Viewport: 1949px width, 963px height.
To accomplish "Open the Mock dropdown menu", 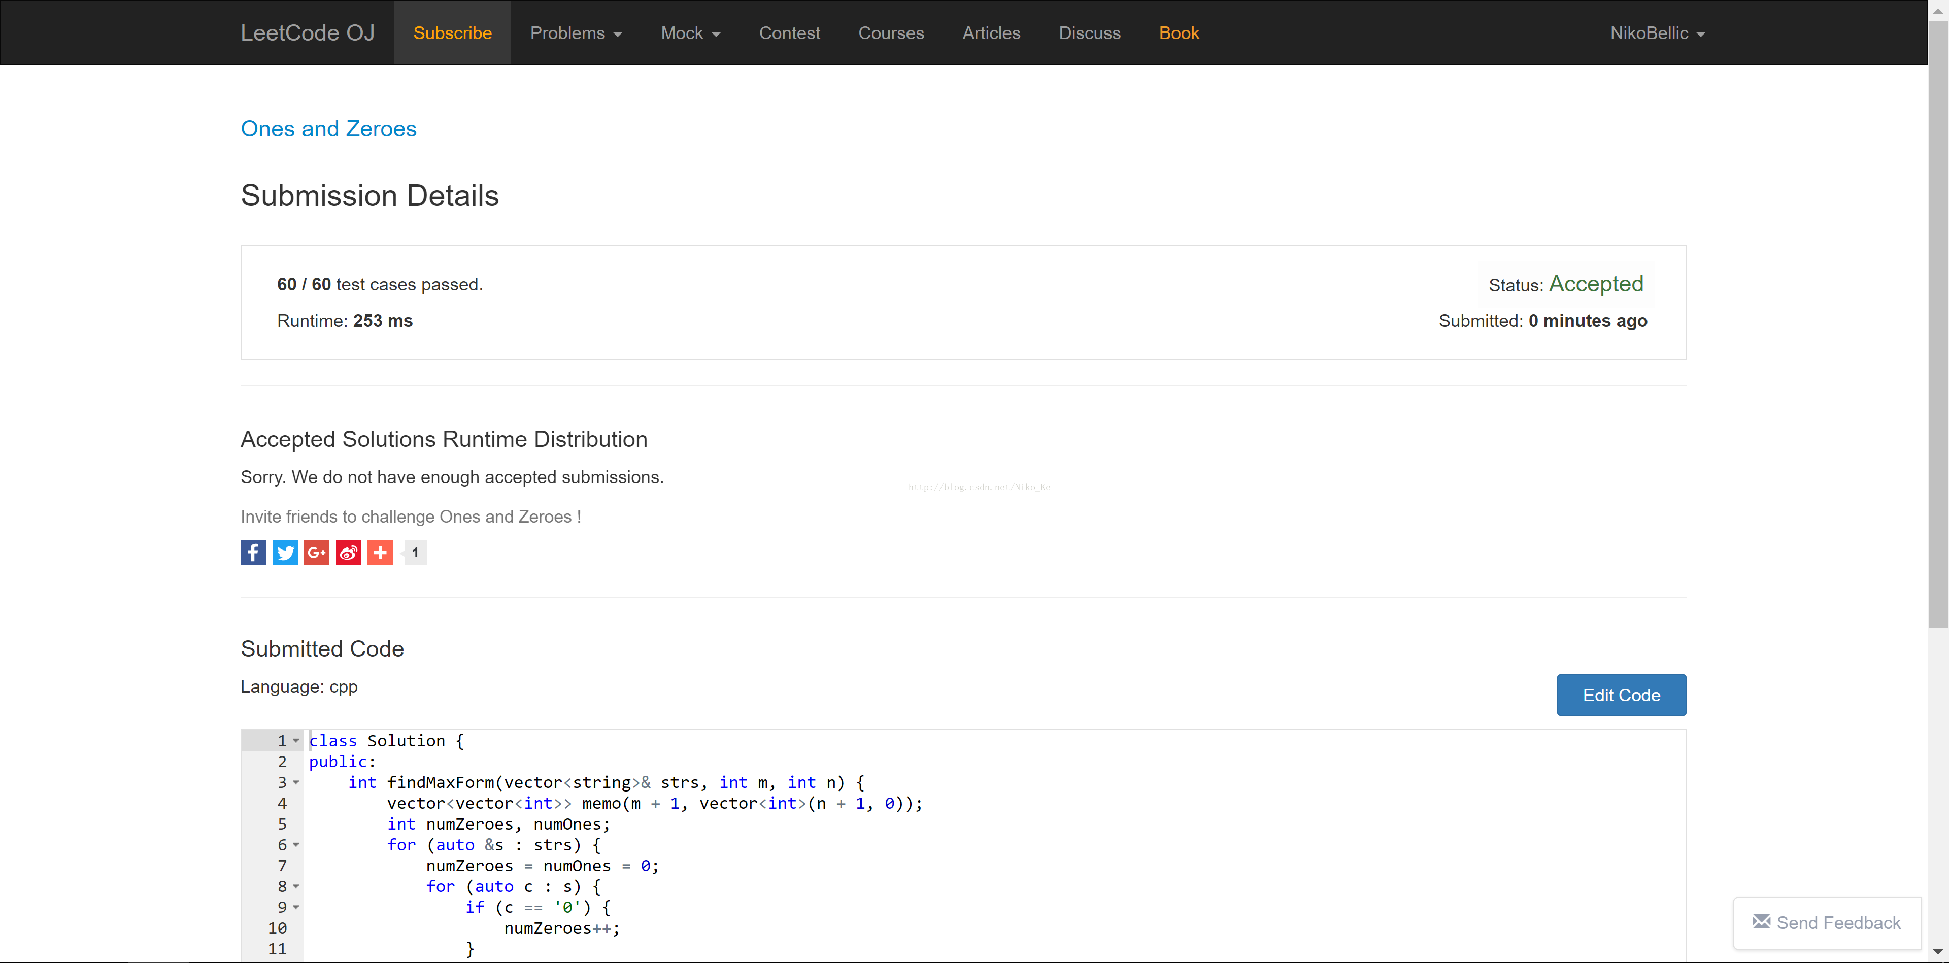I will (691, 33).
